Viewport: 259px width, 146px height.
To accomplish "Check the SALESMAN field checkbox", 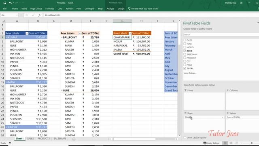I will coord(185,54).
